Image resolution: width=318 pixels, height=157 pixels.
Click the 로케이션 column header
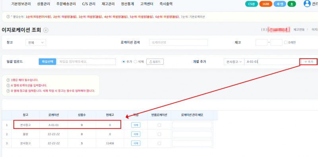click(54, 115)
